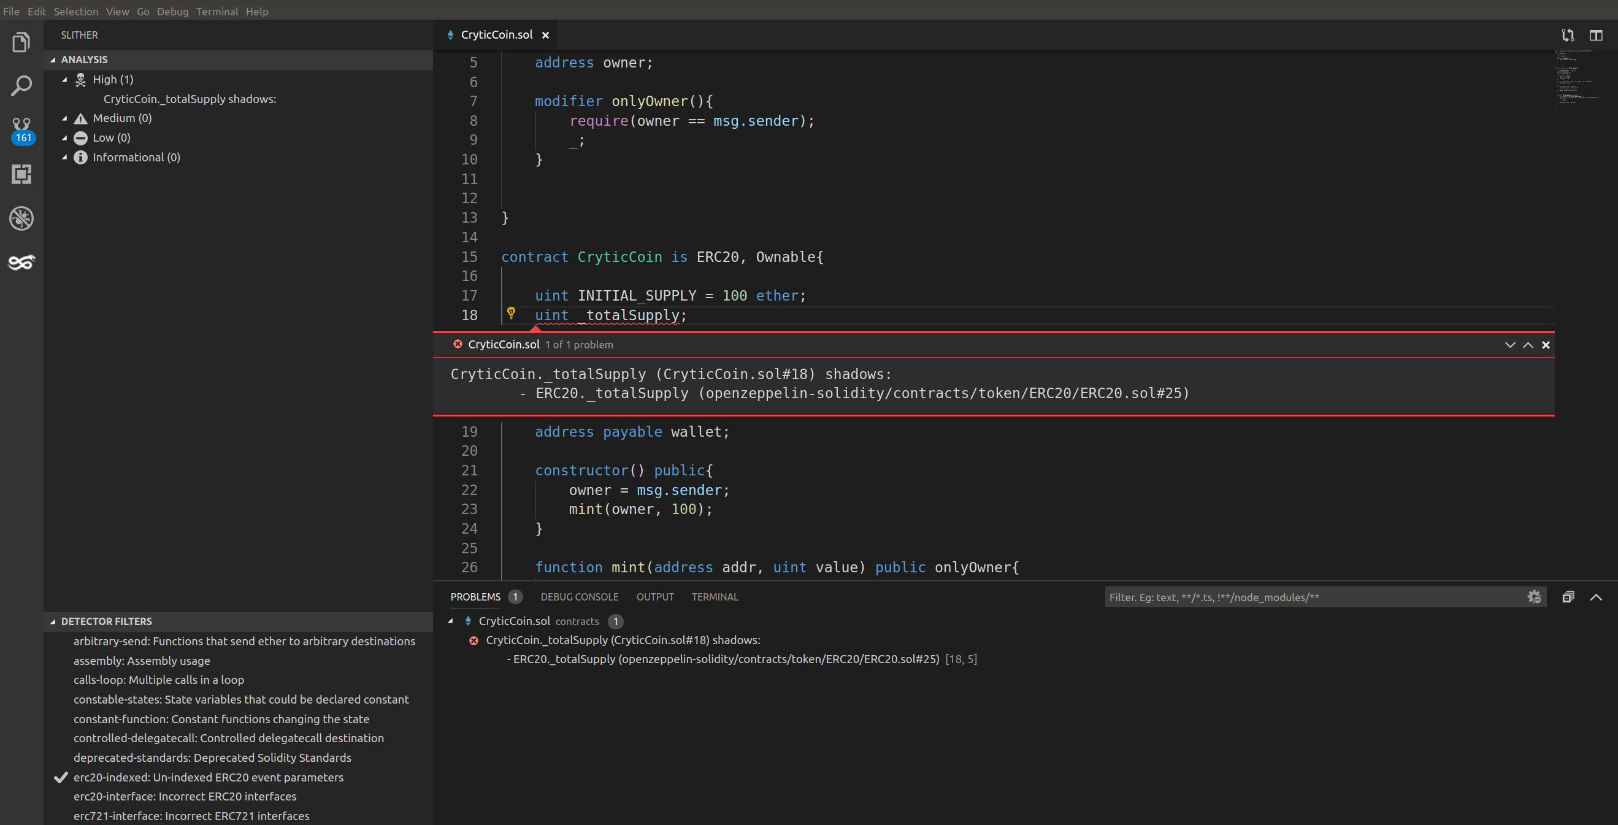The image size is (1618, 825).
Task: Enable the arbitrary-send detector filter
Action: point(243,641)
